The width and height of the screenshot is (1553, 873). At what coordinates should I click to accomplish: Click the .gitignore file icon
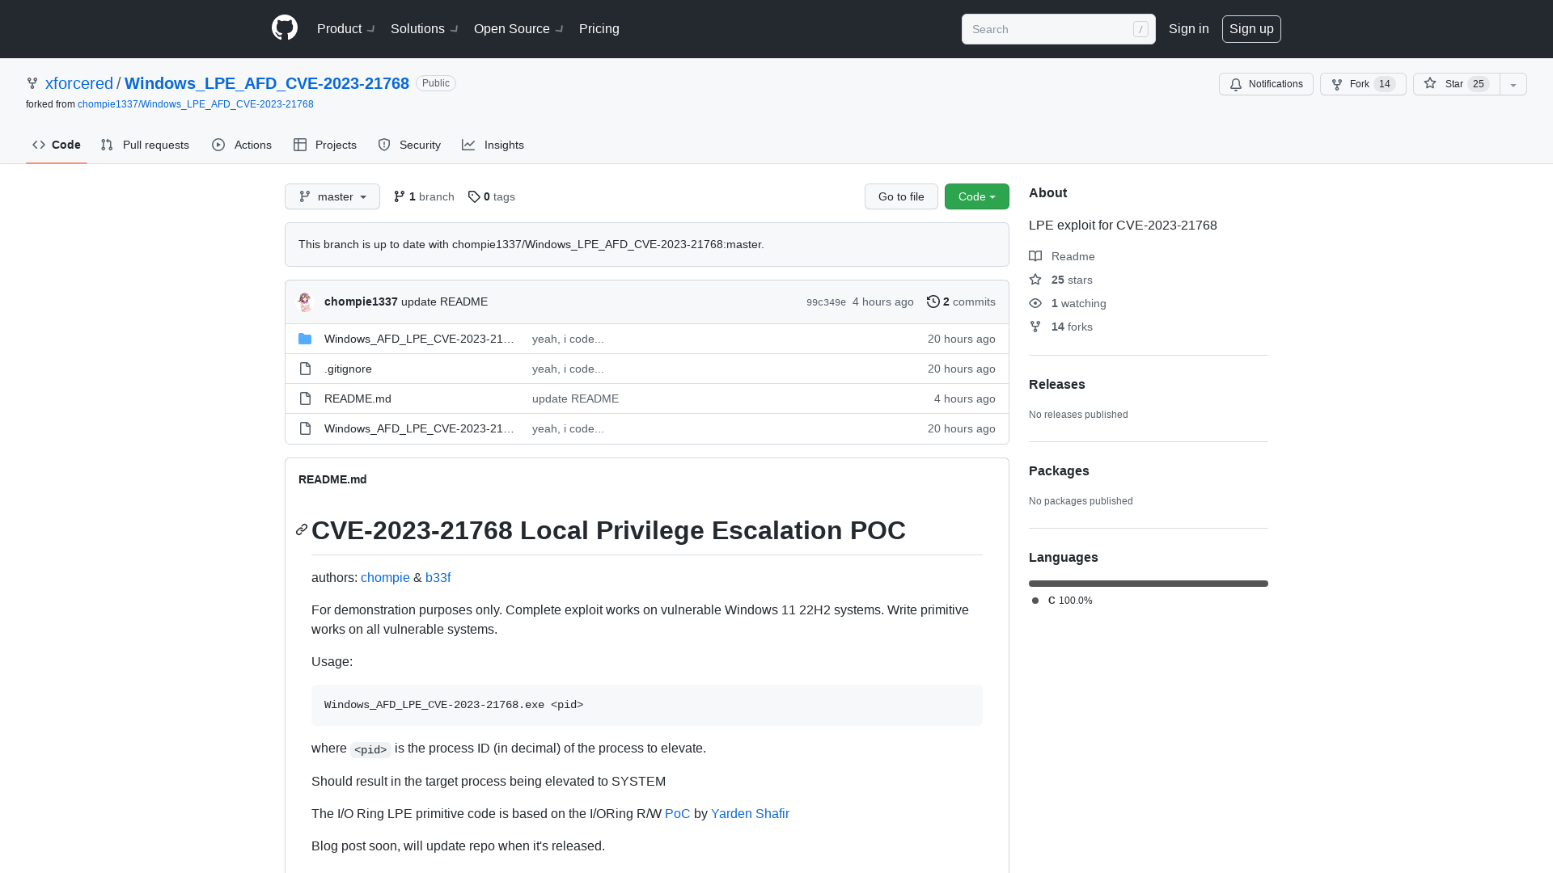[x=305, y=369]
